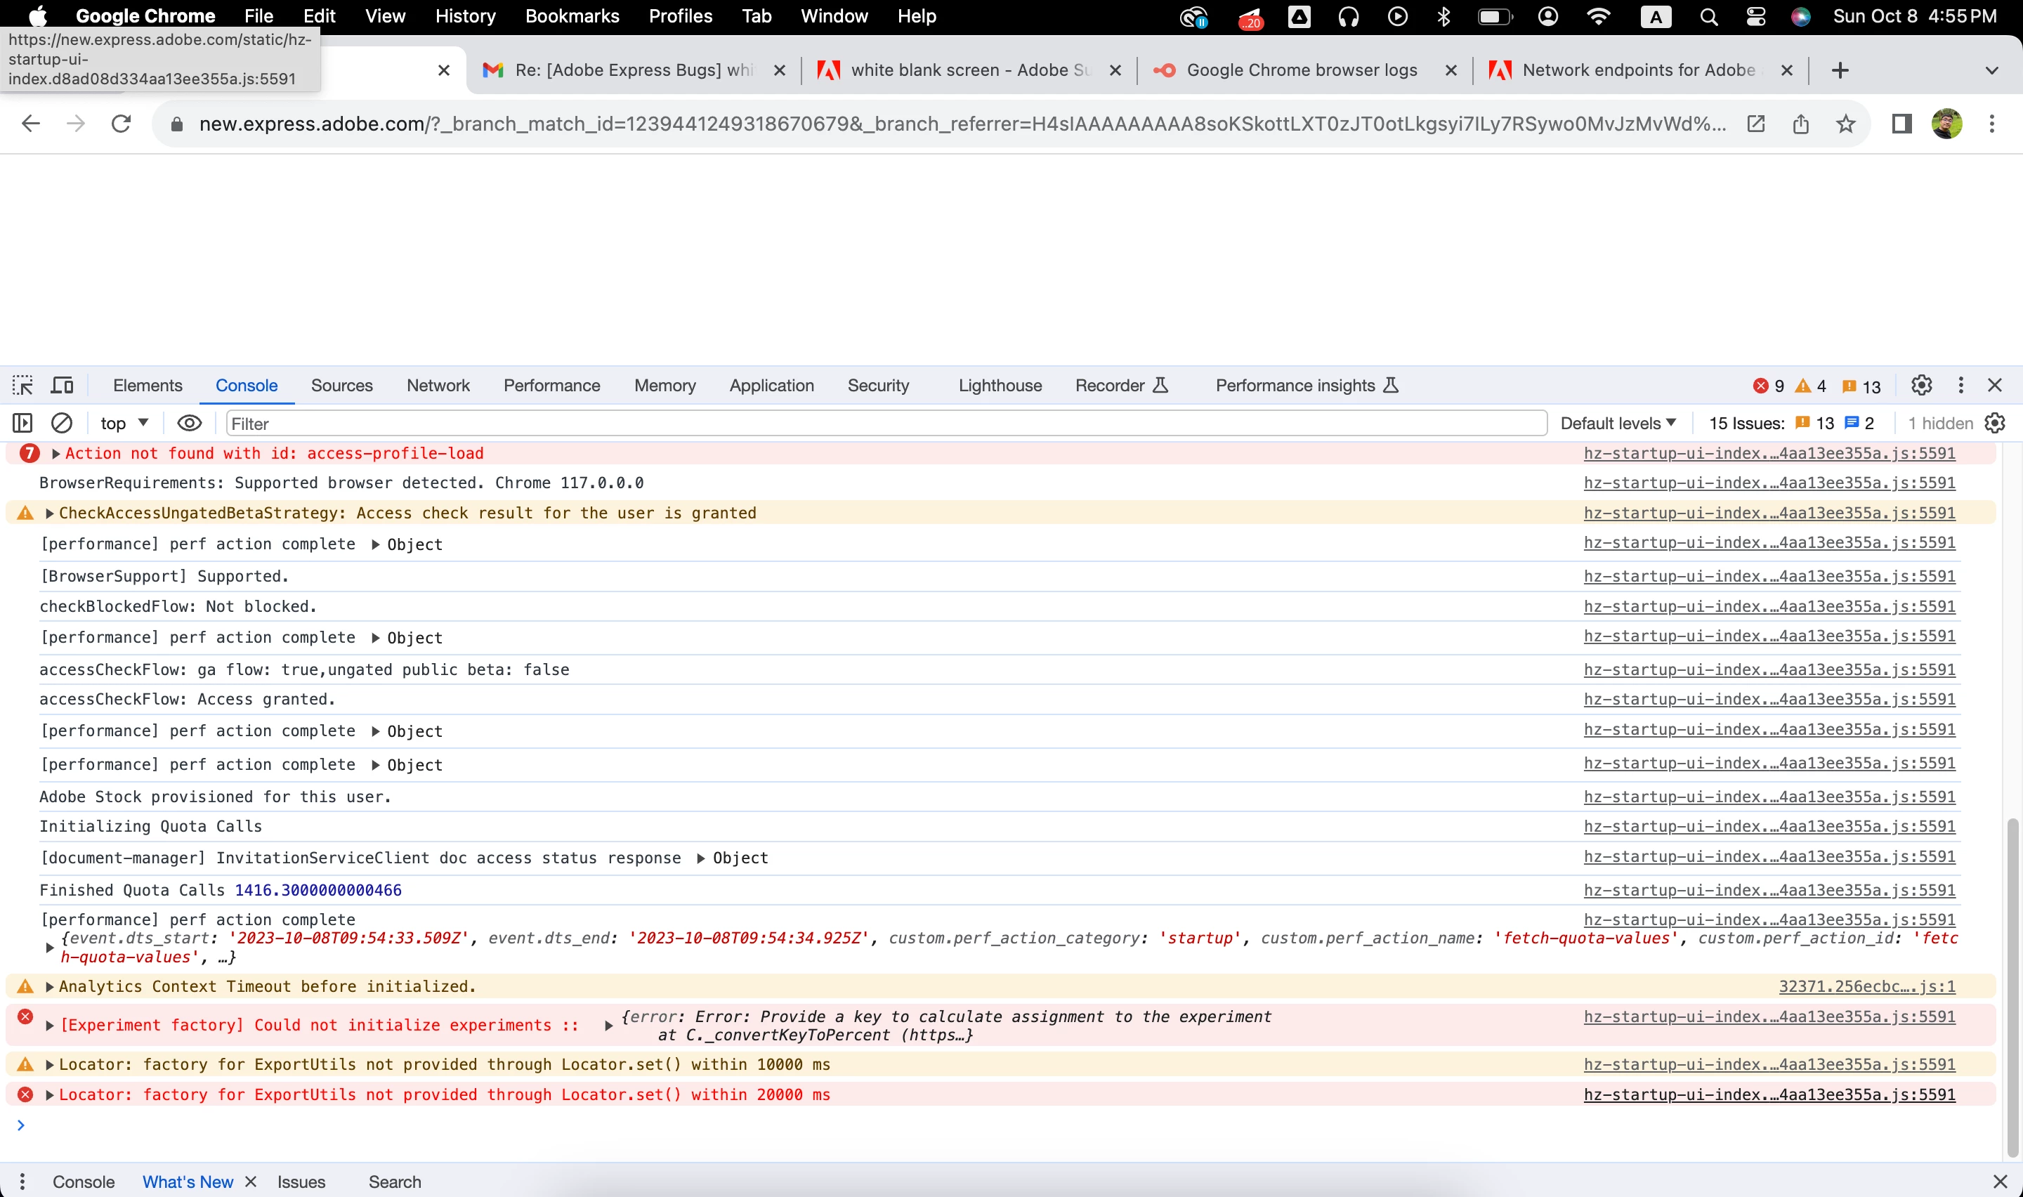The height and width of the screenshot is (1197, 2023).
Task: Click the Chrome side panel icon
Action: coord(1901,124)
